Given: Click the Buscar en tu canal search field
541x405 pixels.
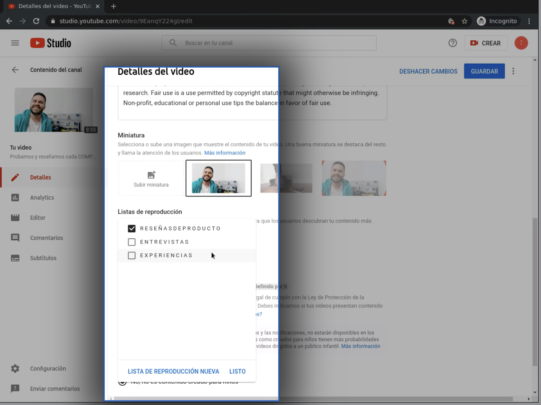Looking at the screenshot, I should [269, 43].
